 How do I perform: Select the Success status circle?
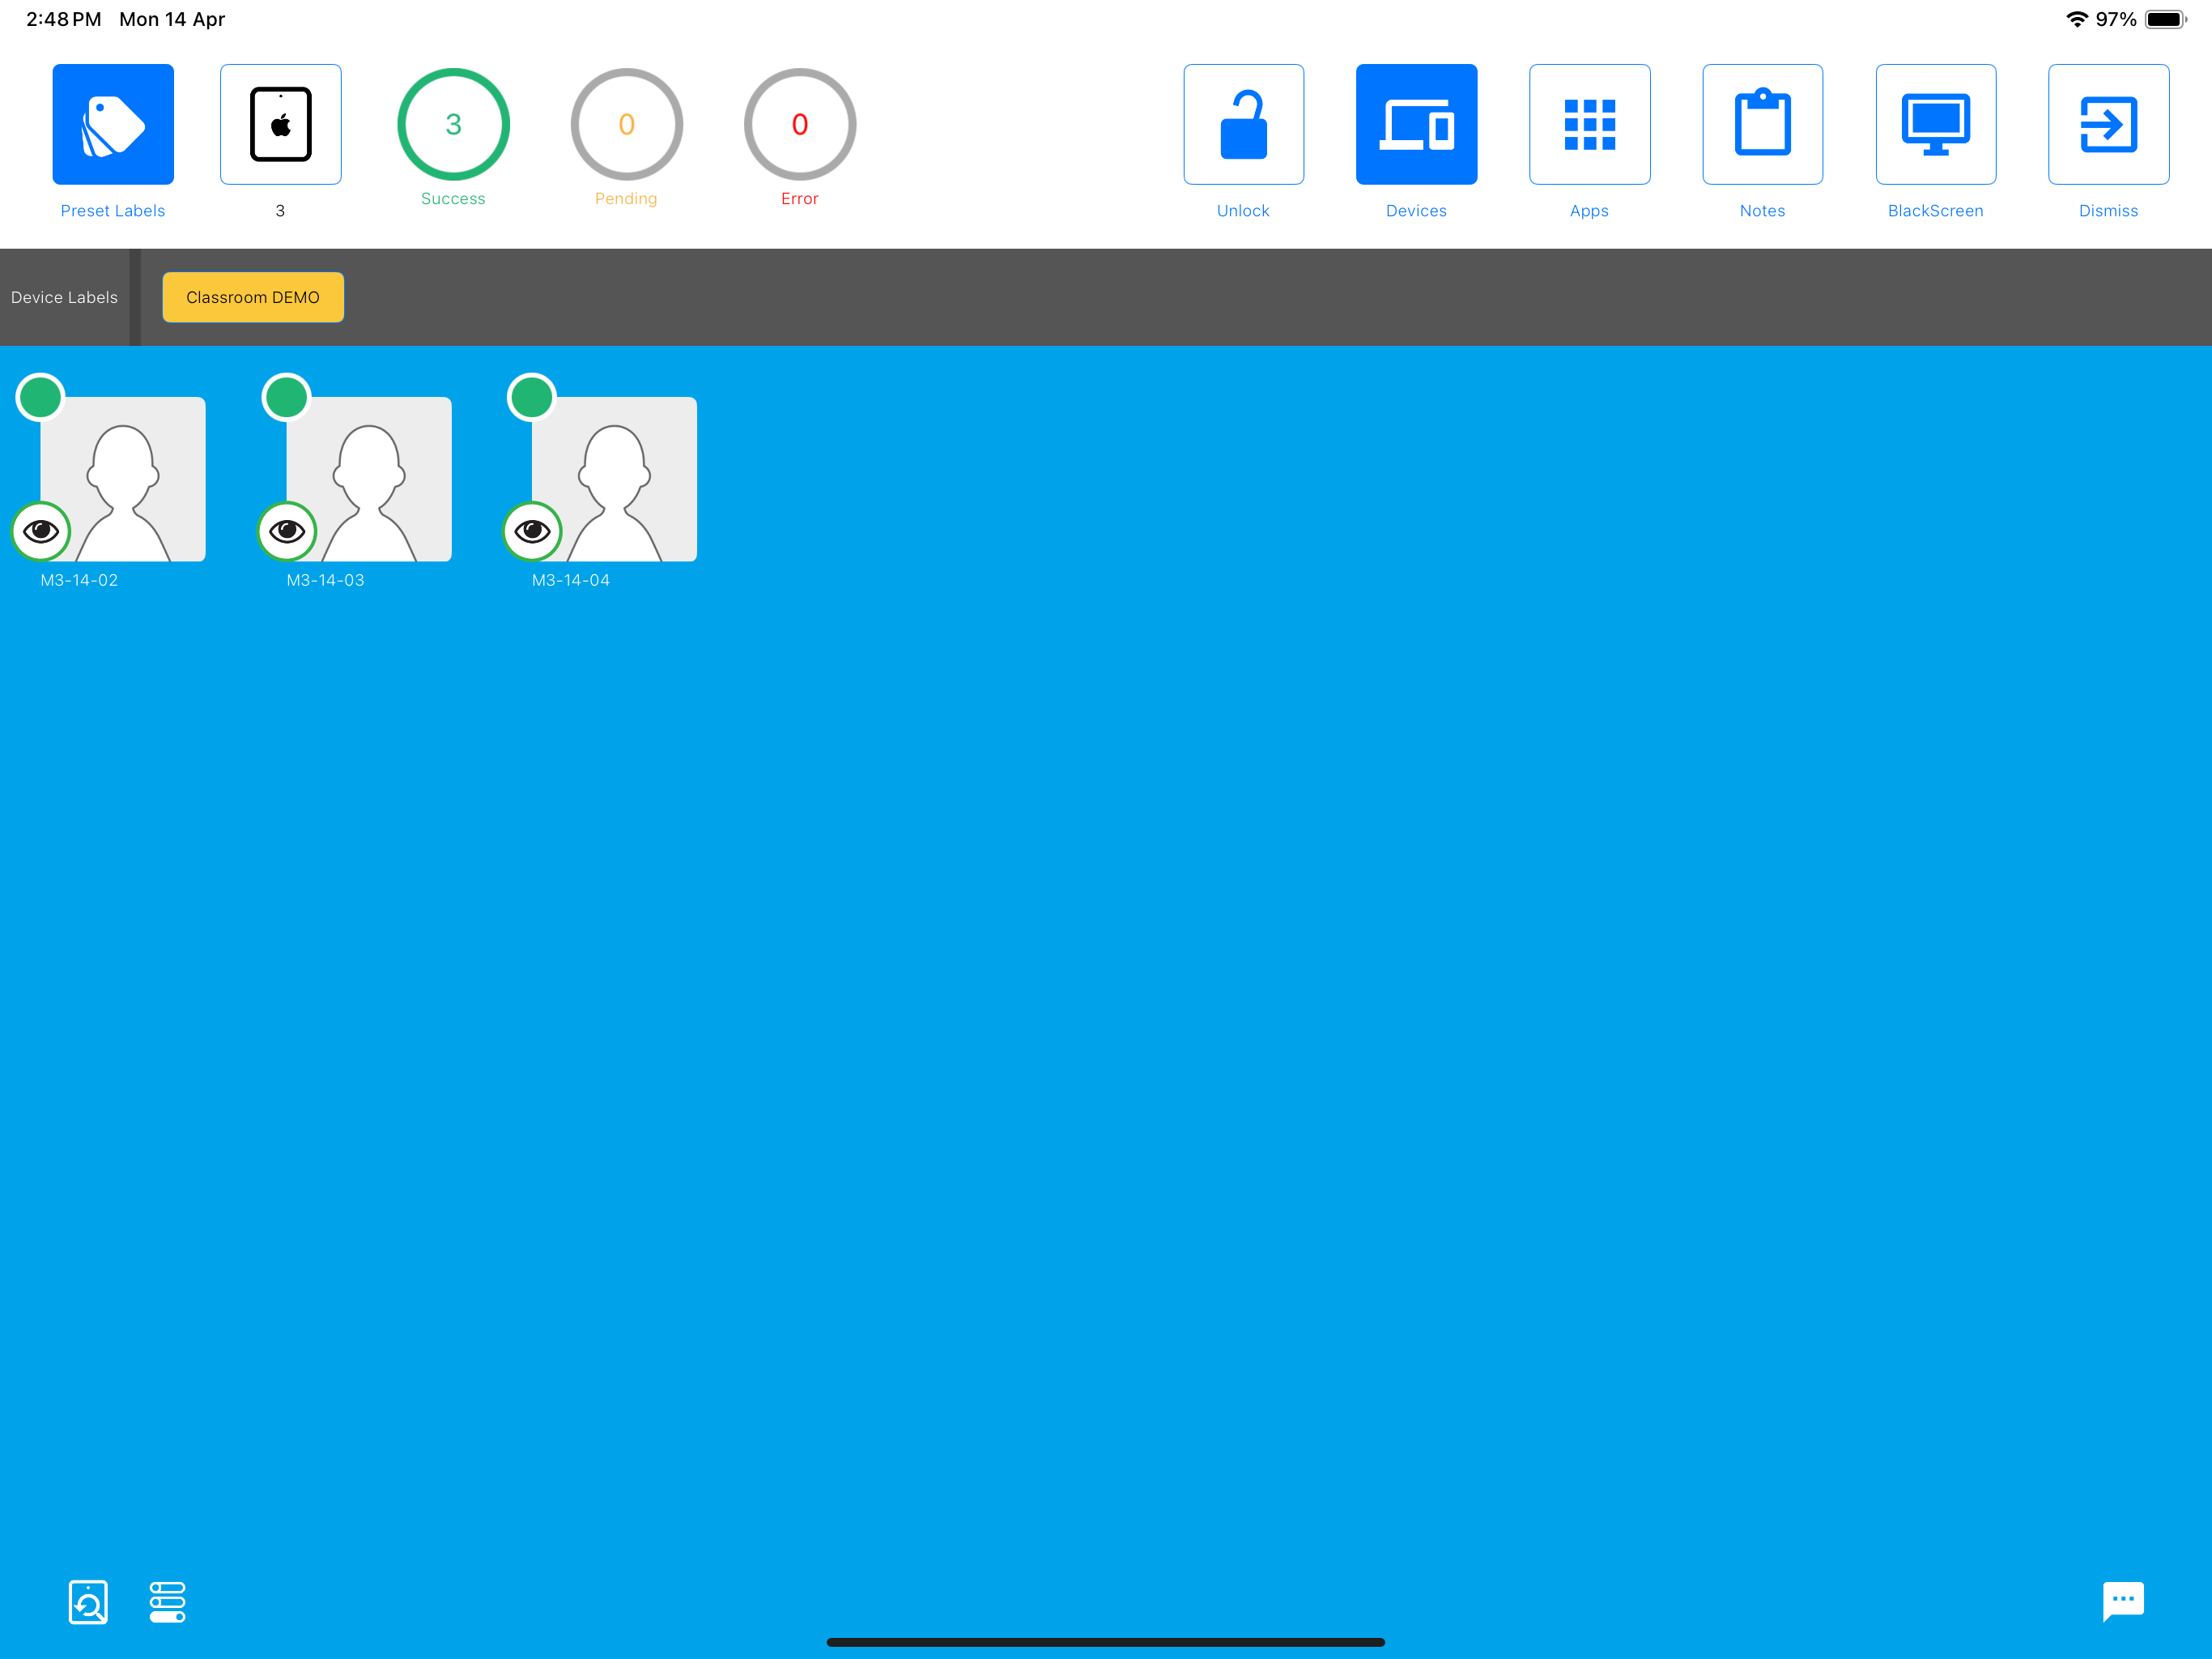[x=453, y=124]
